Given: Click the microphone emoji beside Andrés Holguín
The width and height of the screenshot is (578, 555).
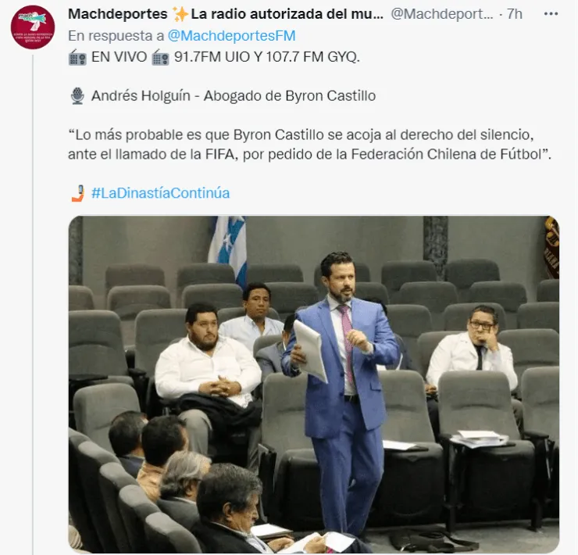Looking at the screenshot, I should 77,96.
